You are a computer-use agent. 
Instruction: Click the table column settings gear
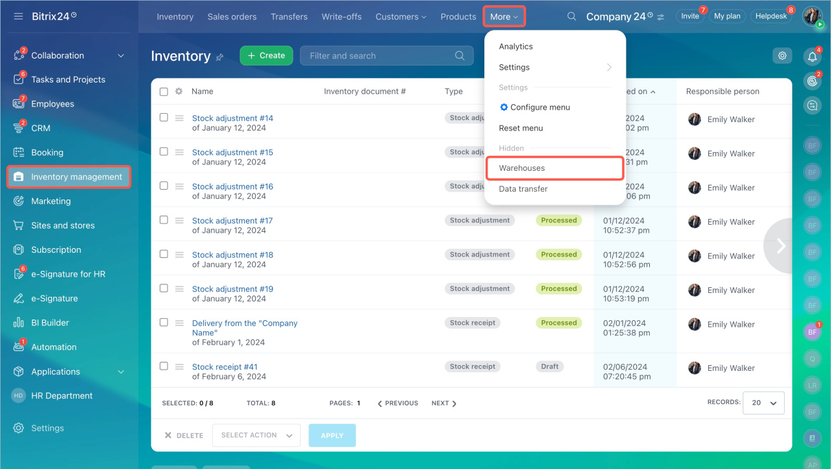coord(179,92)
